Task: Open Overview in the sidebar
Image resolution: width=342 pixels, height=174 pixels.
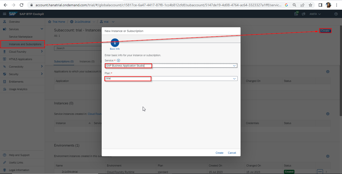Action: 14,22
